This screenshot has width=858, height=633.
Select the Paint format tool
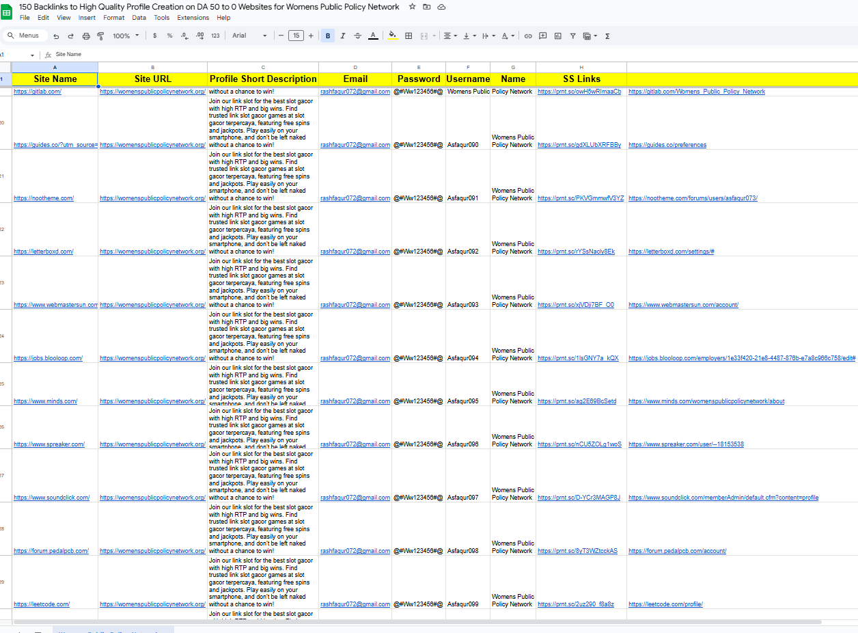pos(100,36)
